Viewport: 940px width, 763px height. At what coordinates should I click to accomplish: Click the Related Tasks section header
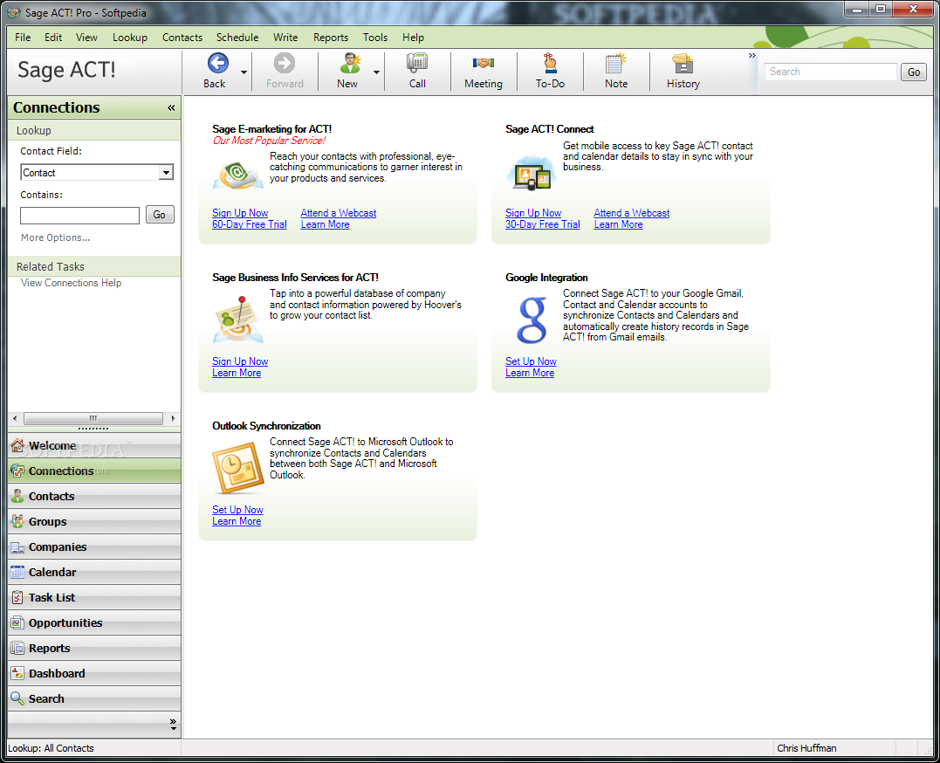pos(94,266)
